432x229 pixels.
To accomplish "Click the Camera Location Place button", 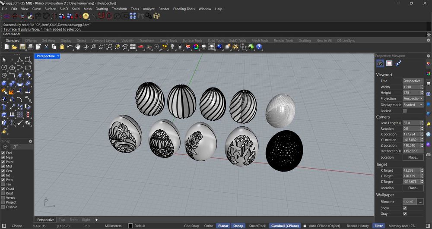I will [x=413, y=157].
